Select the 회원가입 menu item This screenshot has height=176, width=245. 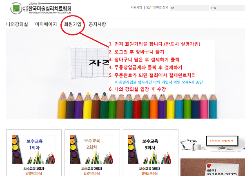pos(73,24)
